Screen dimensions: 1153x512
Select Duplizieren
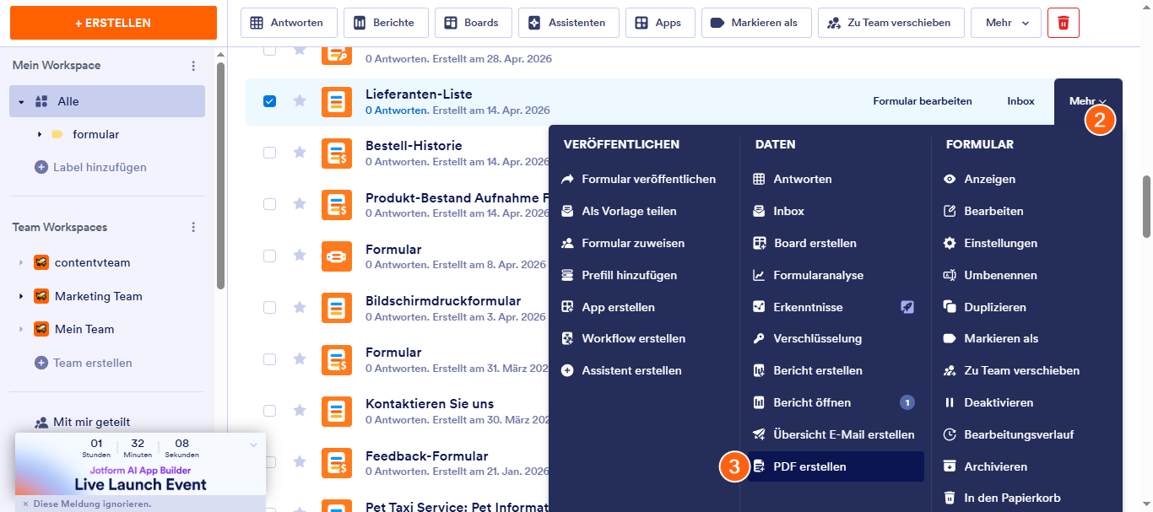pyautogui.click(x=985, y=307)
